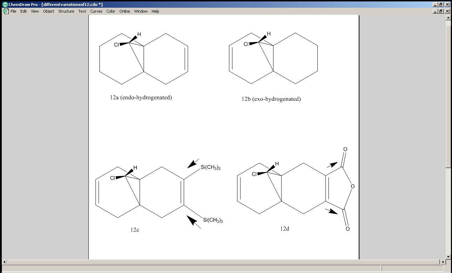This screenshot has width=452, height=273.
Task: Click the horizontal scrollbar left arrow
Action: (x=5, y=262)
